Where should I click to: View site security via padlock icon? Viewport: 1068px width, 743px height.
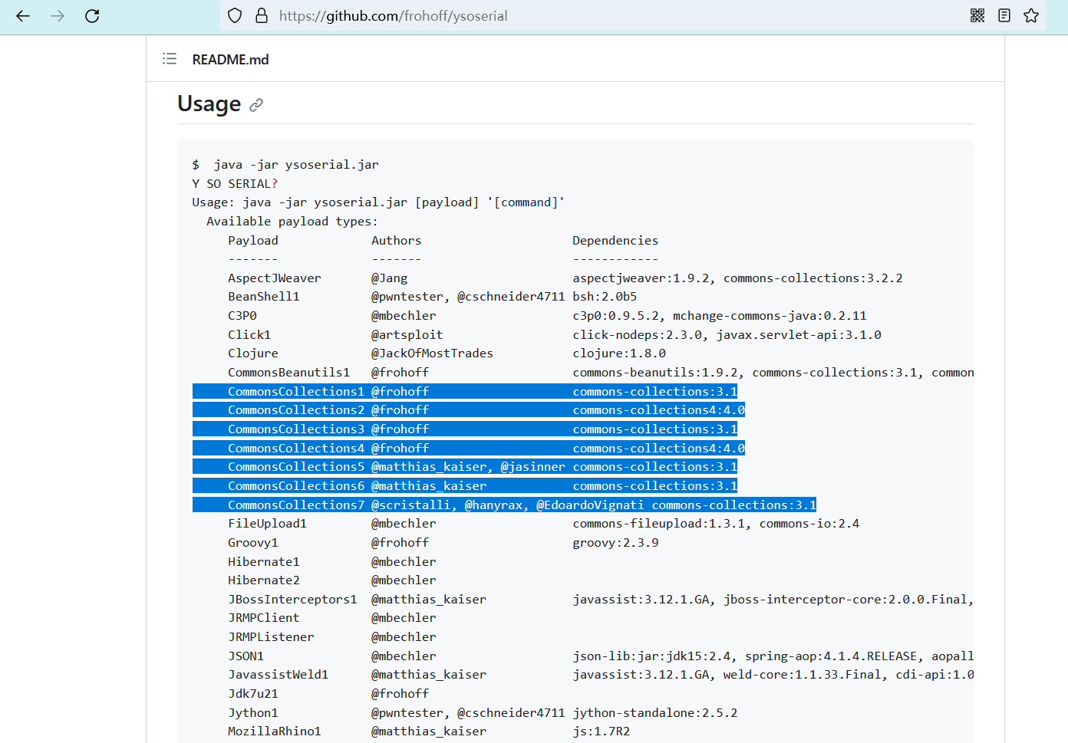[x=261, y=16]
